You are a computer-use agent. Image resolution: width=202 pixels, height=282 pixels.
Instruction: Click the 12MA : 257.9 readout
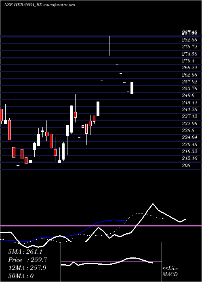pos(27,268)
